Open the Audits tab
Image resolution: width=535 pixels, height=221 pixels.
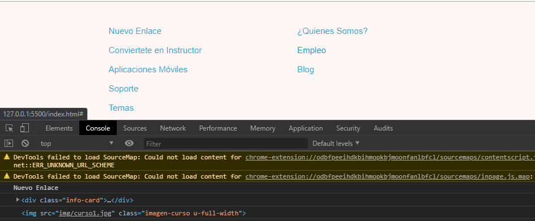click(x=383, y=128)
